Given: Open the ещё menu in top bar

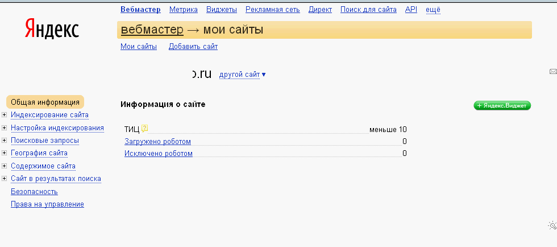Looking at the screenshot, I should (x=433, y=10).
